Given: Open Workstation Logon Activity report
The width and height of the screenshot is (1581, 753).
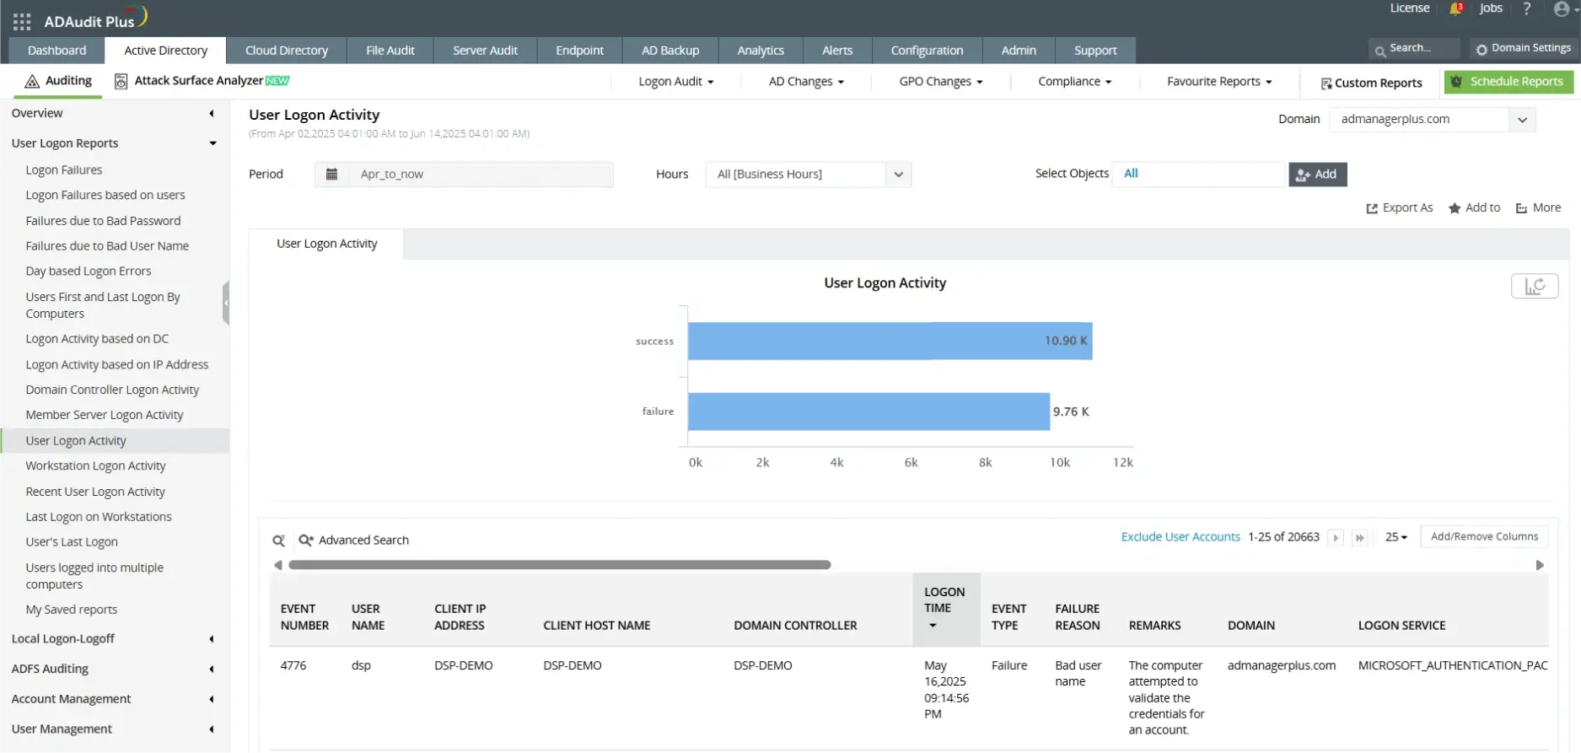Looking at the screenshot, I should pos(95,466).
